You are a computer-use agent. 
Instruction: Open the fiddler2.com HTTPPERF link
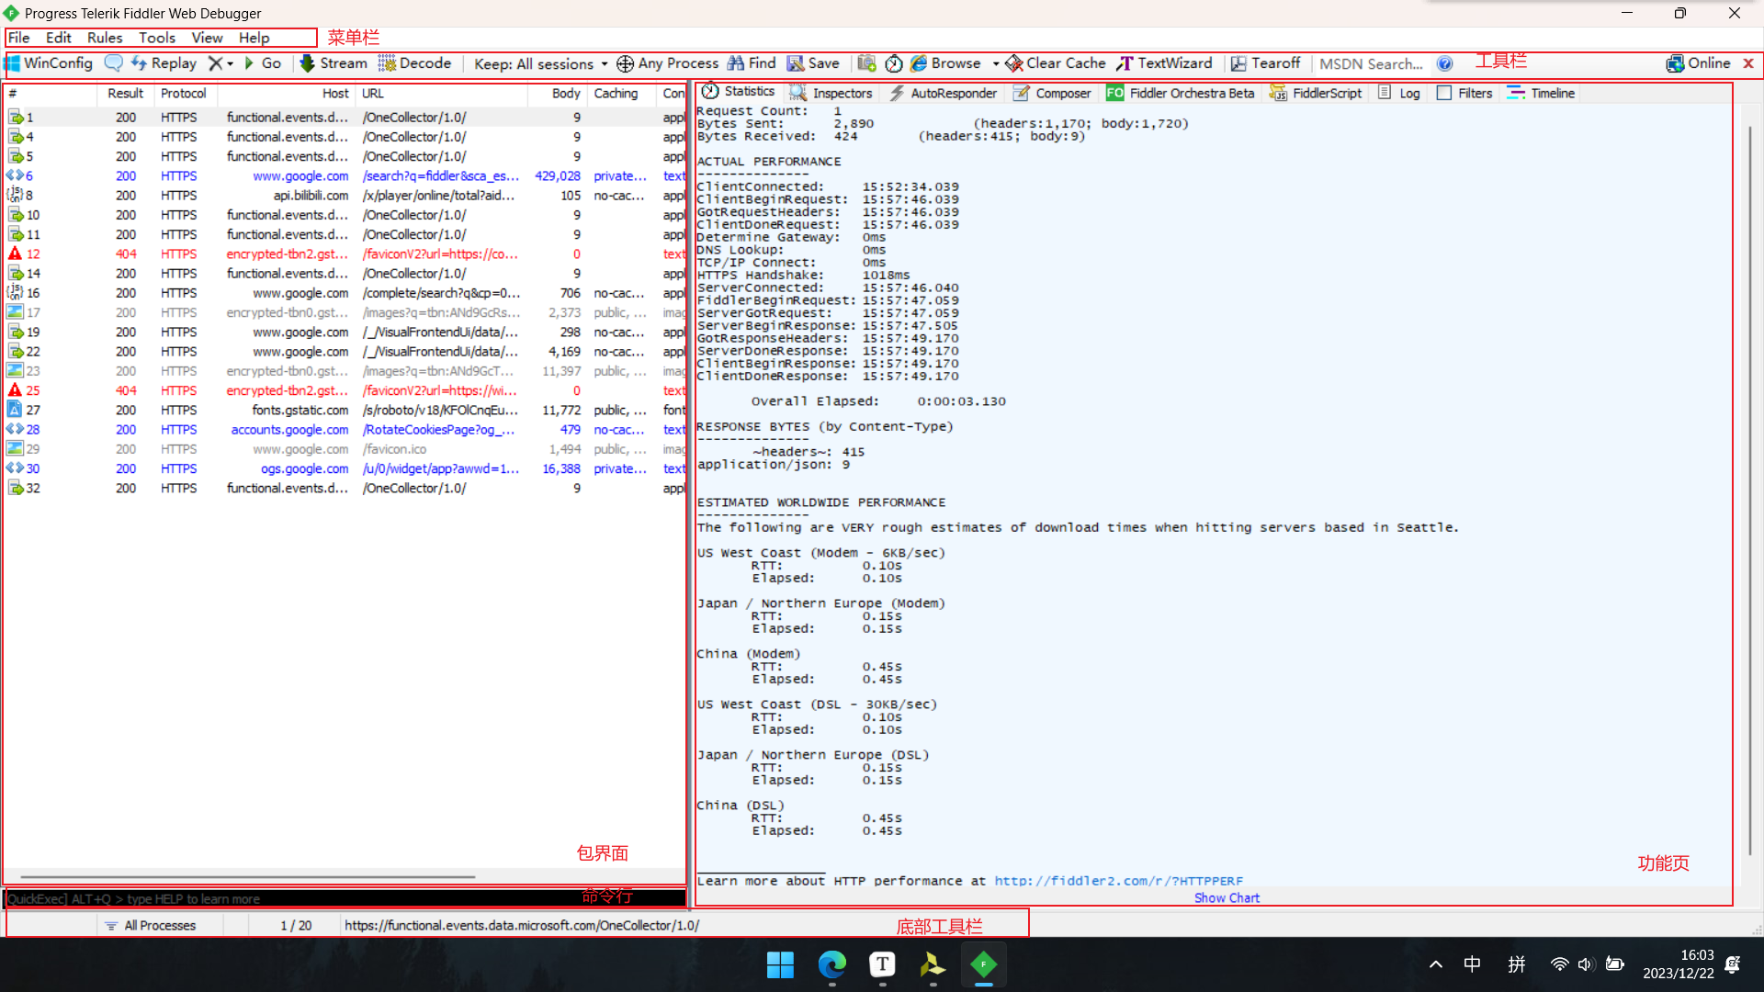pos(1118,881)
